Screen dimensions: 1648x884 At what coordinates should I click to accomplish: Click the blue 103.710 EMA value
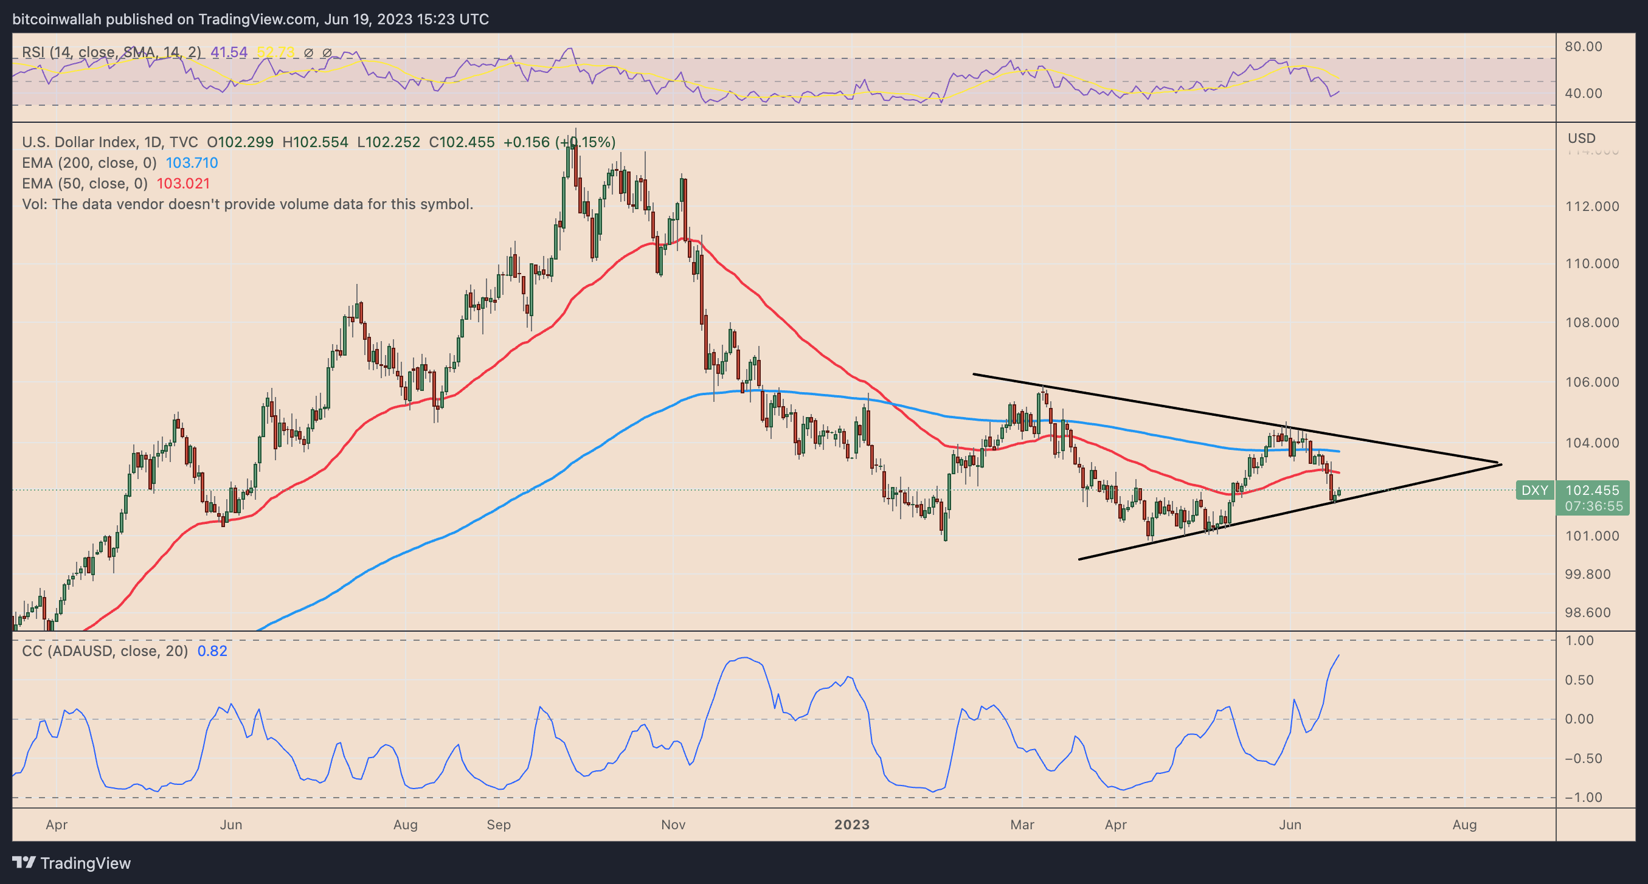coord(192,163)
